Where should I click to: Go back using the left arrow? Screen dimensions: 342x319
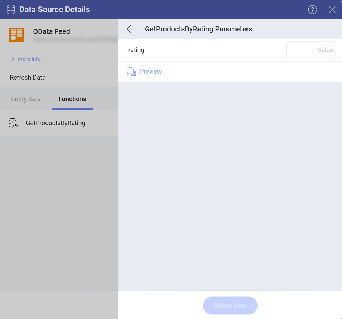click(x=130, y=29)
